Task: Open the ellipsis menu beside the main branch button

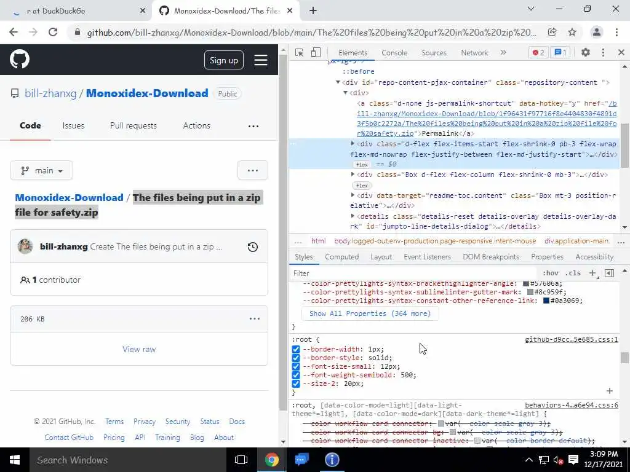Action: [253, 170]
